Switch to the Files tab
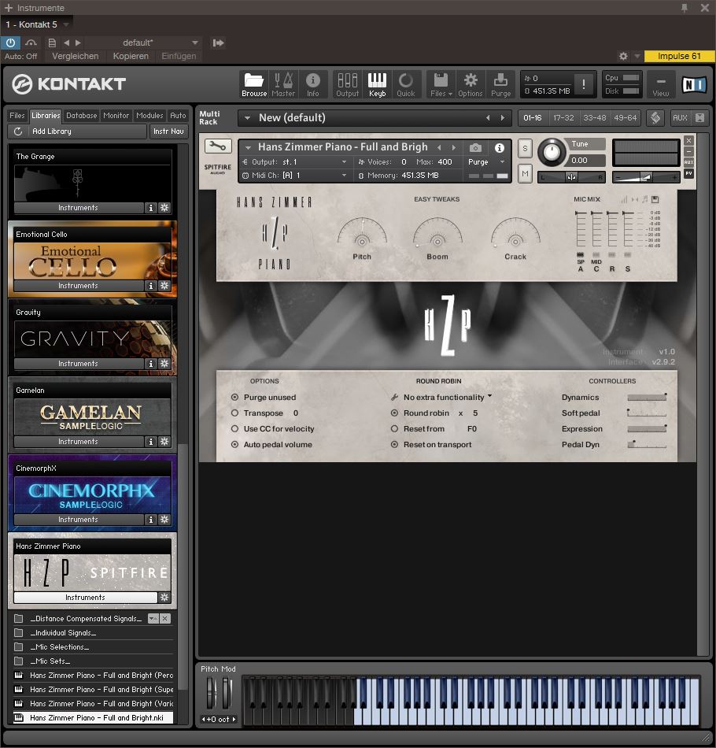The image size is (716, 748). [x=17, y=116]
